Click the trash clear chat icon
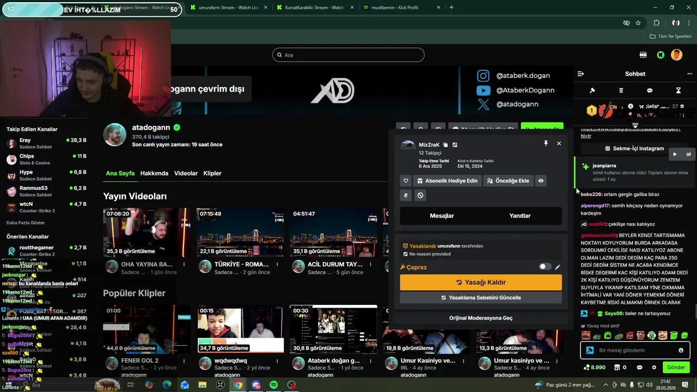Image resolution: width=697 pixels, height=392 pixels. 621,90
